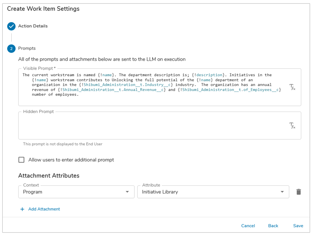Screen dimensions: 313x236
Task: Enable Allow users to enter additional prompt
Action: click(22, 160)
